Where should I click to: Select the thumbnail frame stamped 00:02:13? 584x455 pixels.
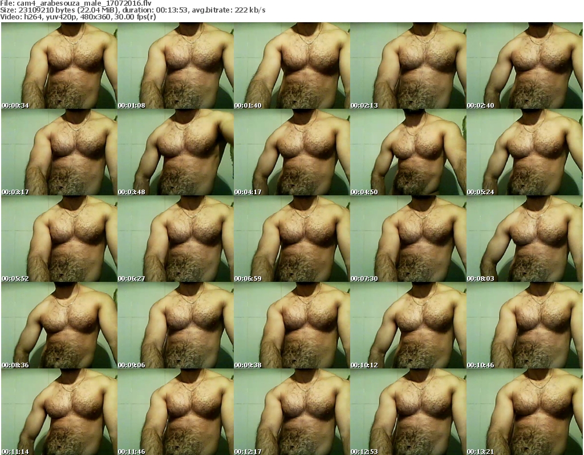408,65
